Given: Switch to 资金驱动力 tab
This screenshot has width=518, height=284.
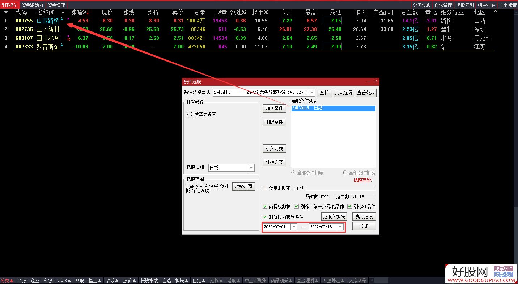Looking at the screenshot, I should point(32,5).
